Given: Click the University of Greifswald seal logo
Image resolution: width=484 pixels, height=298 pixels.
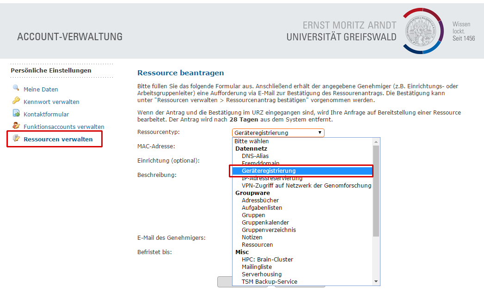Looking at the screenshot, I should (x=425, y=30).
